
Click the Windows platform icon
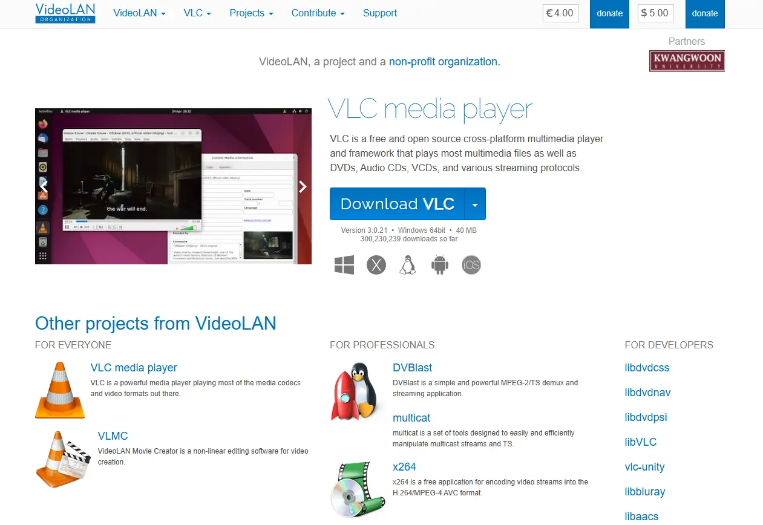344,265
